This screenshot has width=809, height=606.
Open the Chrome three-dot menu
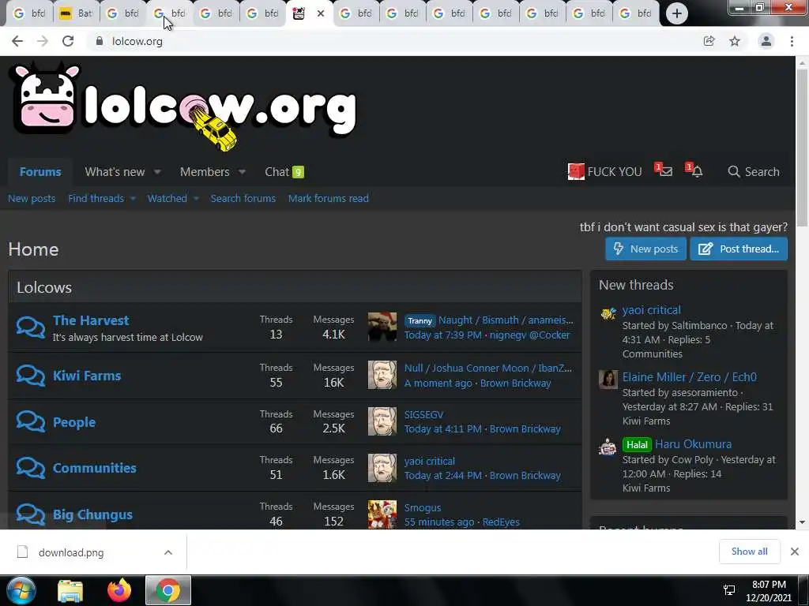pos(792,41)
